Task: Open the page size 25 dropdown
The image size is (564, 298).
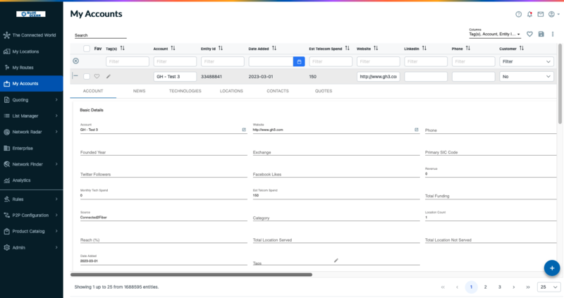Action: point(548,287)
